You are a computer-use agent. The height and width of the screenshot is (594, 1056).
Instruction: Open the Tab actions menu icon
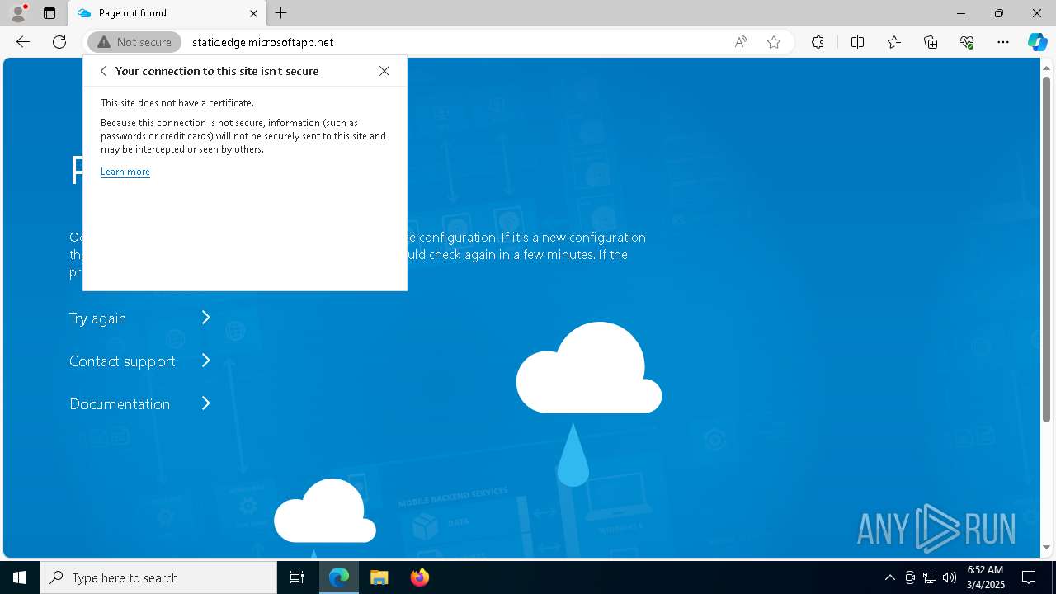pyautogui.click(x=49, y=13)
